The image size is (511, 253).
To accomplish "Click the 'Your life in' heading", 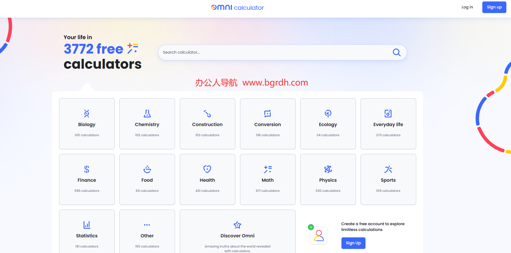I will click(x=78, y=37).
